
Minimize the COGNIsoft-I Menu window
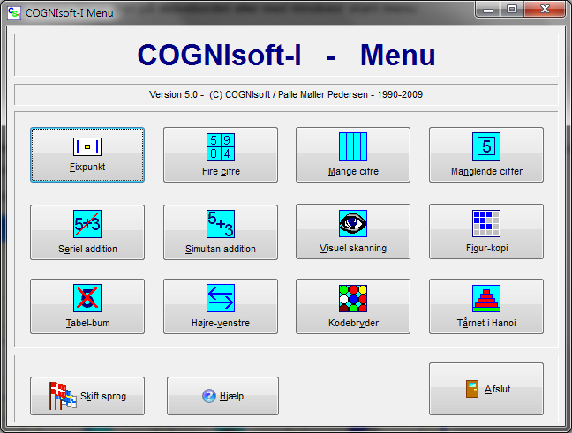click(x=488, y=9)
